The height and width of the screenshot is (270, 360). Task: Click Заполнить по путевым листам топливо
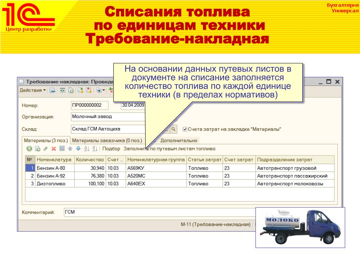coord(169,149)
